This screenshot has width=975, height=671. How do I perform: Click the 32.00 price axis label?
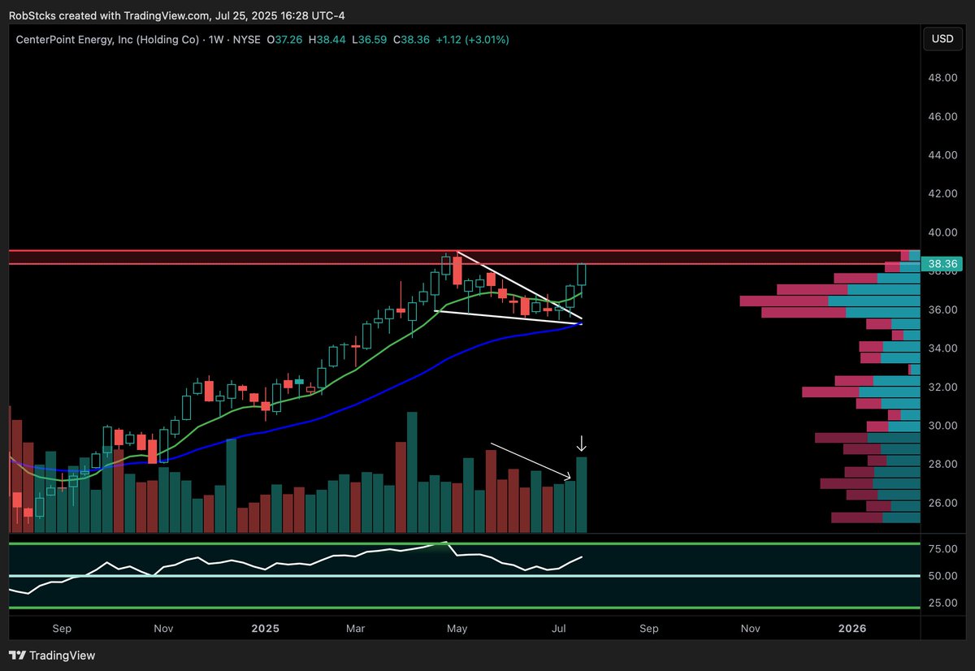[x=942, y=387]
